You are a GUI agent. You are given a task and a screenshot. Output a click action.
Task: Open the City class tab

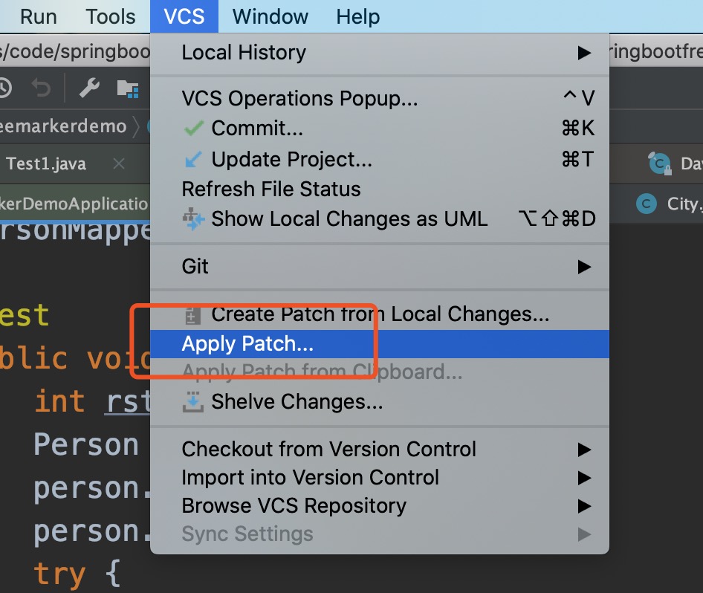(x=673, y=204)
